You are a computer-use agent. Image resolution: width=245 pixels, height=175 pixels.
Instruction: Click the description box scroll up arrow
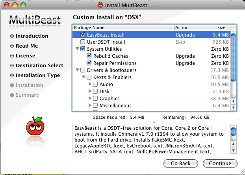(x=234, y=144)
